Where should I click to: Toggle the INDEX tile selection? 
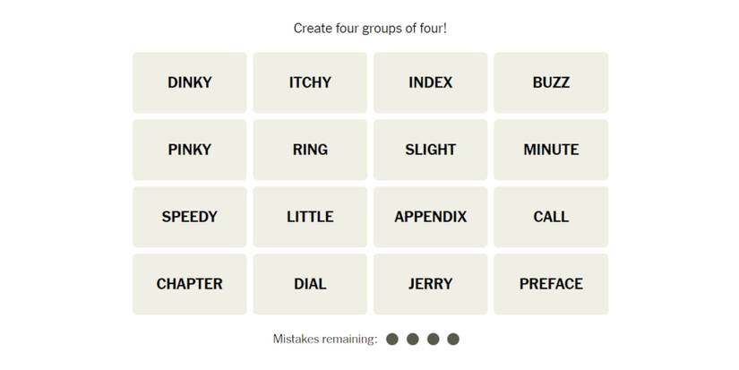tap(431, 82)
